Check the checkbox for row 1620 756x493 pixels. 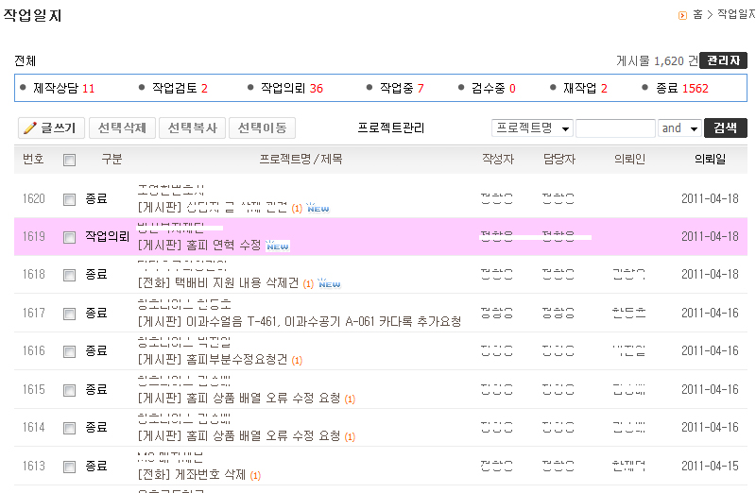point(69,199)
